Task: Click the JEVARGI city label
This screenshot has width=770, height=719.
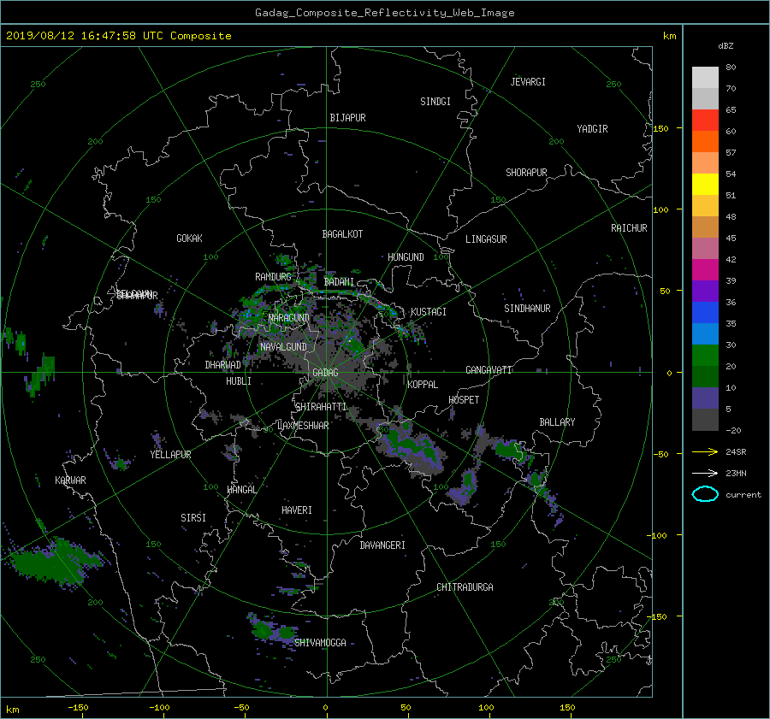Action: (x=528, y=82)
